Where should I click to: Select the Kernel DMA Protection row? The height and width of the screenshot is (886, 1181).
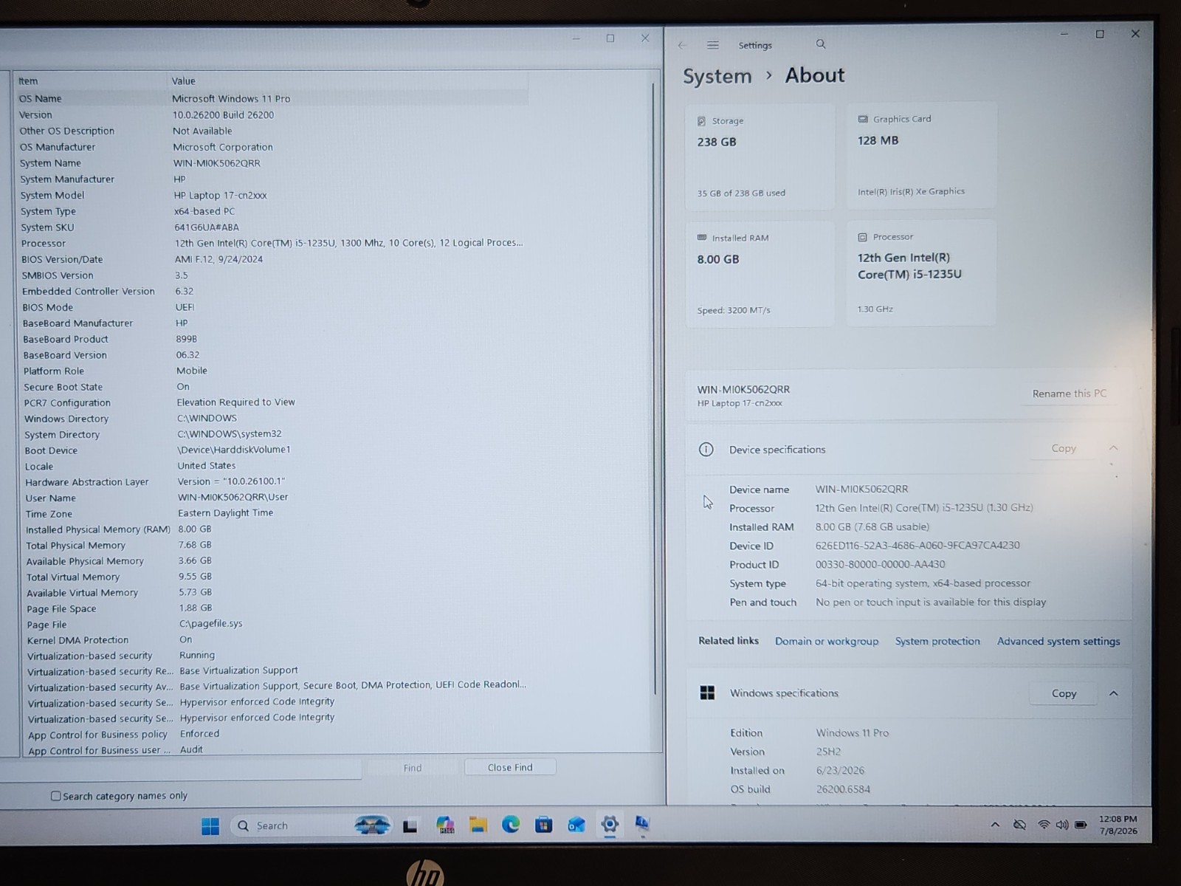275,640
